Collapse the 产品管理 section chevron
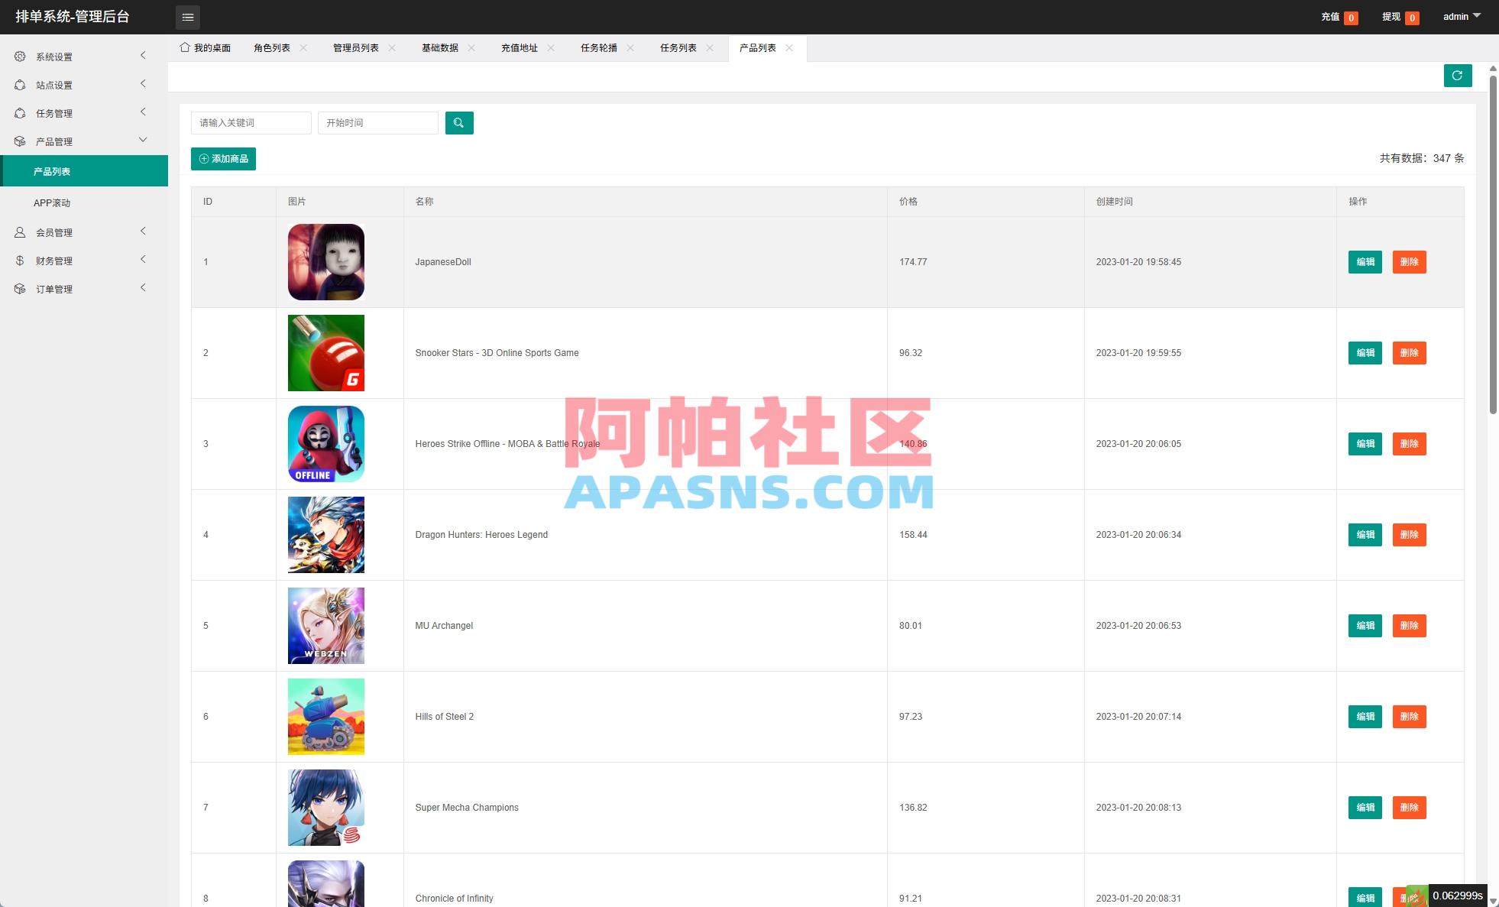 coord(143,140)
